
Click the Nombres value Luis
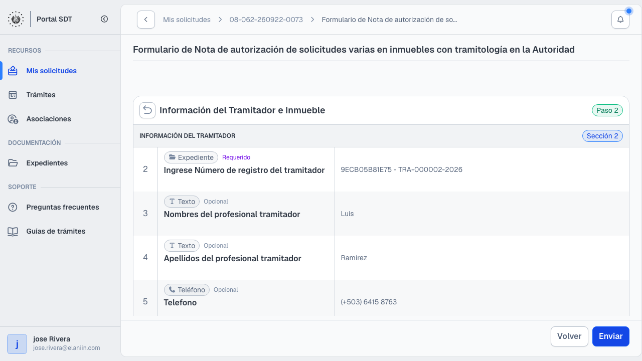pos(347,214)
